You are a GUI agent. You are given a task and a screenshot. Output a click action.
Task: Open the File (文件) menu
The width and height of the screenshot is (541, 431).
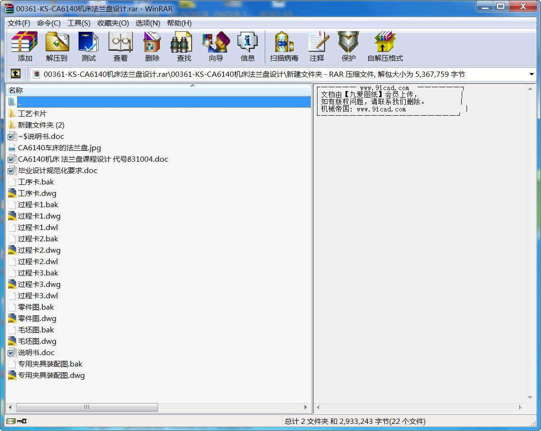19,23
